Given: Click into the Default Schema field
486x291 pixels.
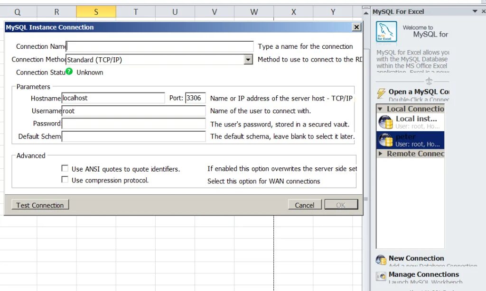Looking at the screenshot, I should (133, 136).
